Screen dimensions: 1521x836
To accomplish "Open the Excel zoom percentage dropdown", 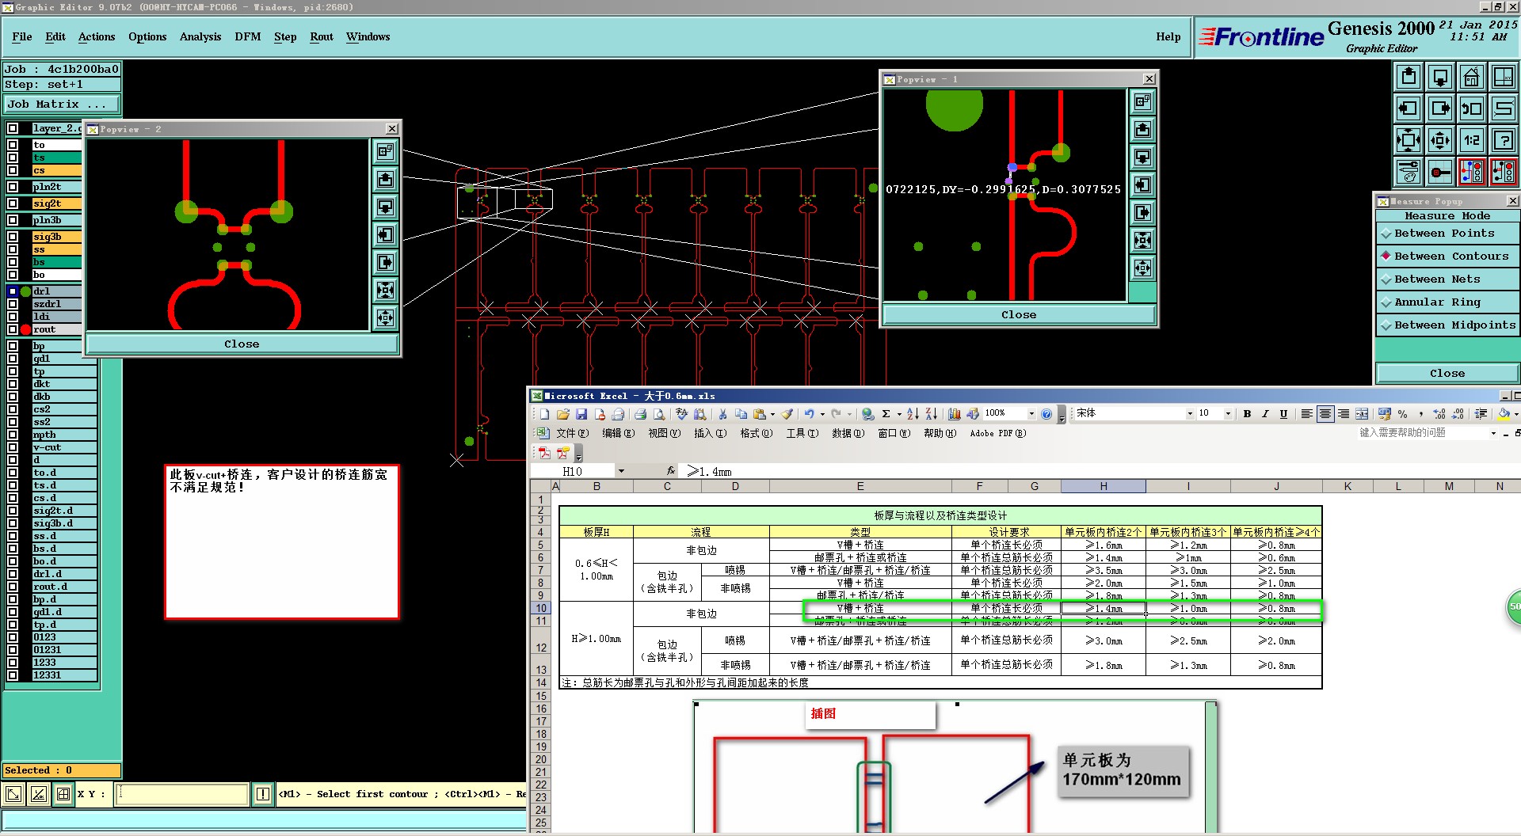I will (1031, 414).
